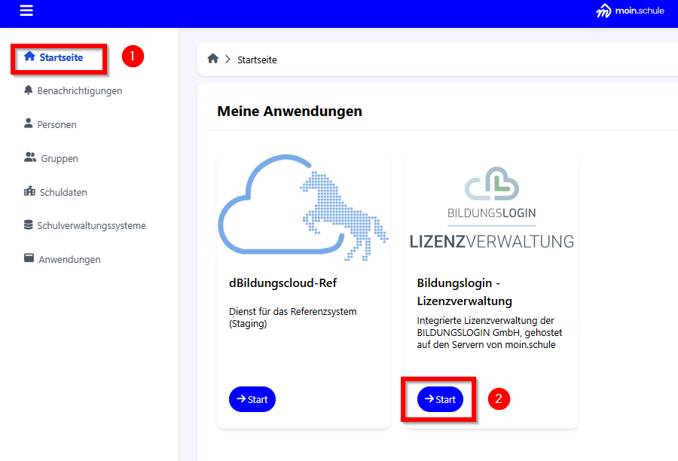
Task: Select Schulverwaltungssysteme menu entry
Action: click(x=93, y=225)
